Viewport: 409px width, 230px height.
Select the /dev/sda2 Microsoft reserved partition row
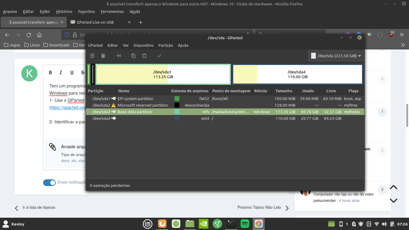[225, 105]
